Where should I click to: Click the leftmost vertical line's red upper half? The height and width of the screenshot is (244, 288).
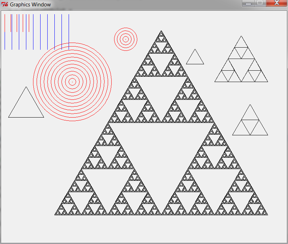click(5, 23)
